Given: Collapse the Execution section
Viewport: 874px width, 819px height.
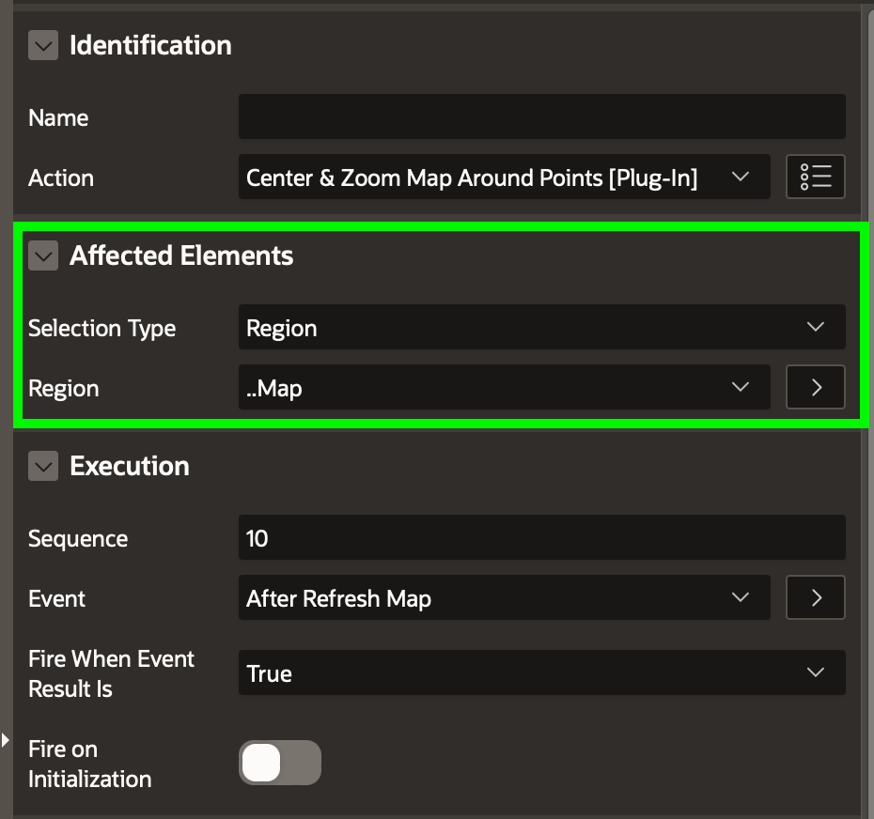Looking at the screenshot, I should click(43, 466).
